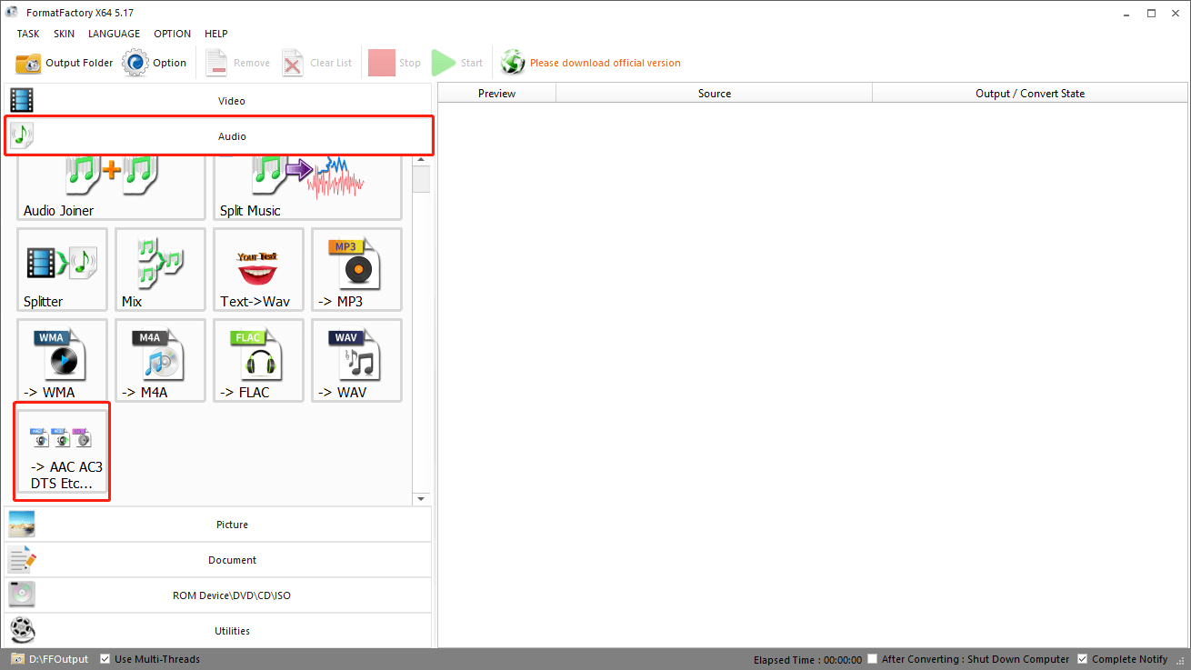1191x670 pixels.
Task: Choose the -> FLAC converter
Action: [258, 360]
